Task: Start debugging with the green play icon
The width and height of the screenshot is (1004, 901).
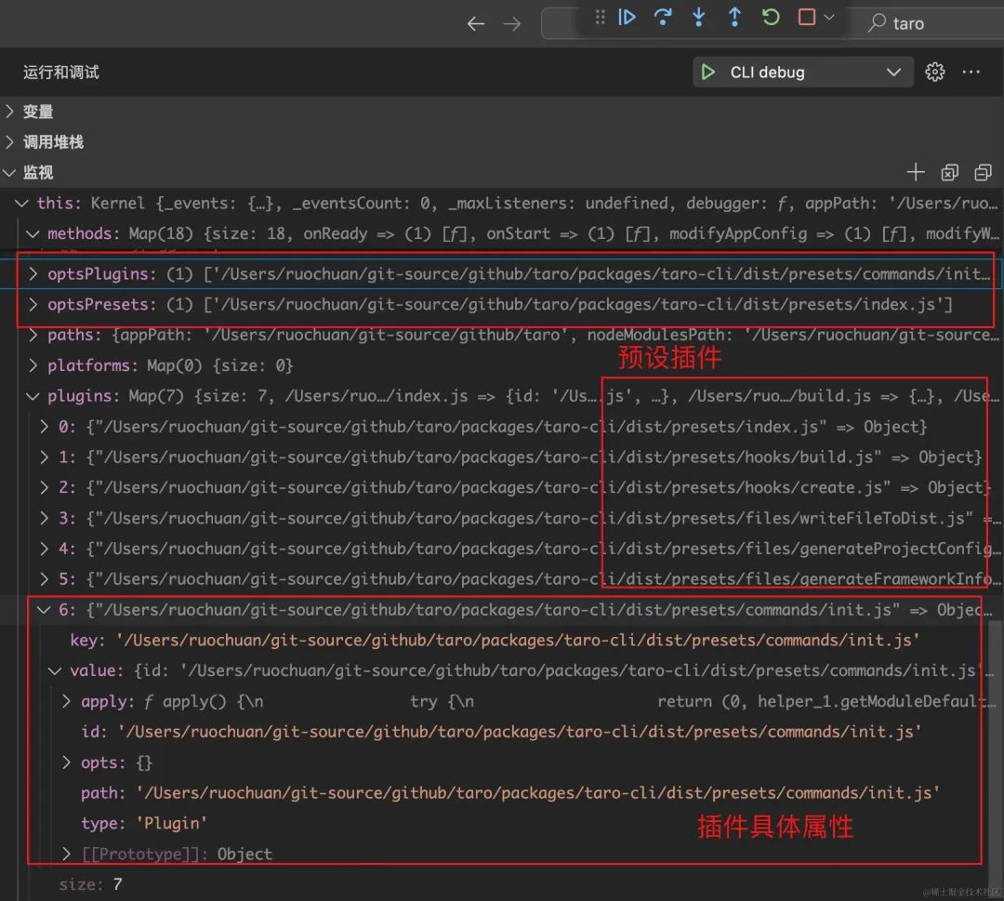Action: pos(707,72)
